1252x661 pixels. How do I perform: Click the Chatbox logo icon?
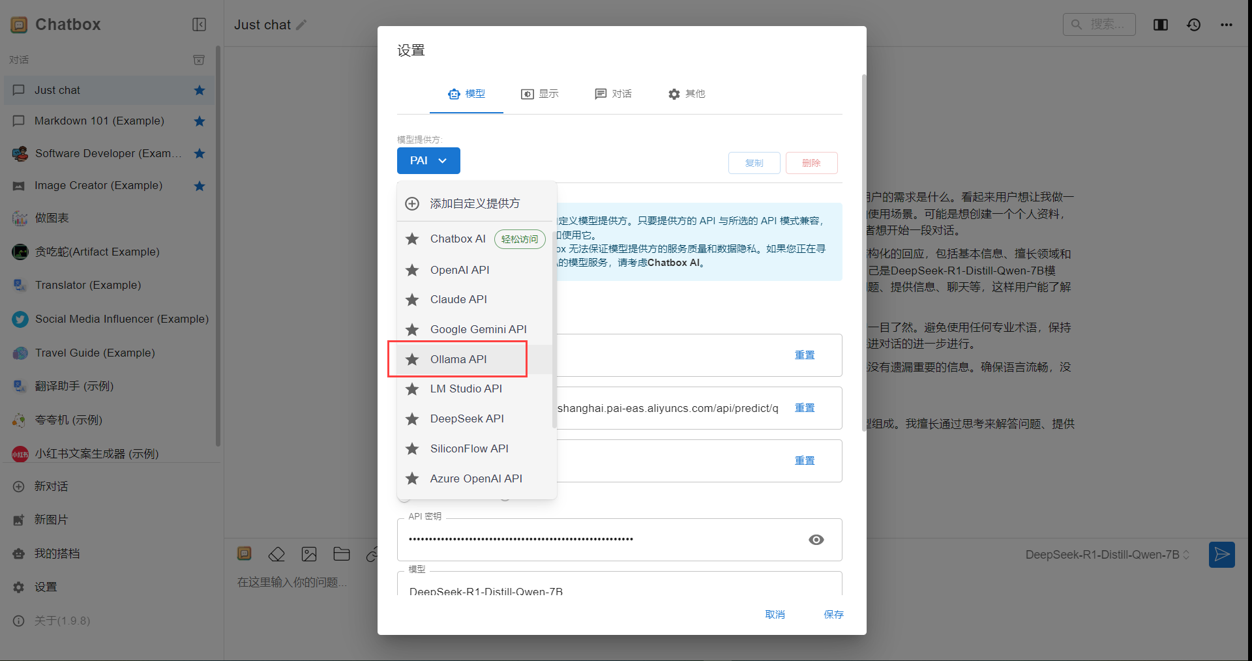click(x=19, y=25)
